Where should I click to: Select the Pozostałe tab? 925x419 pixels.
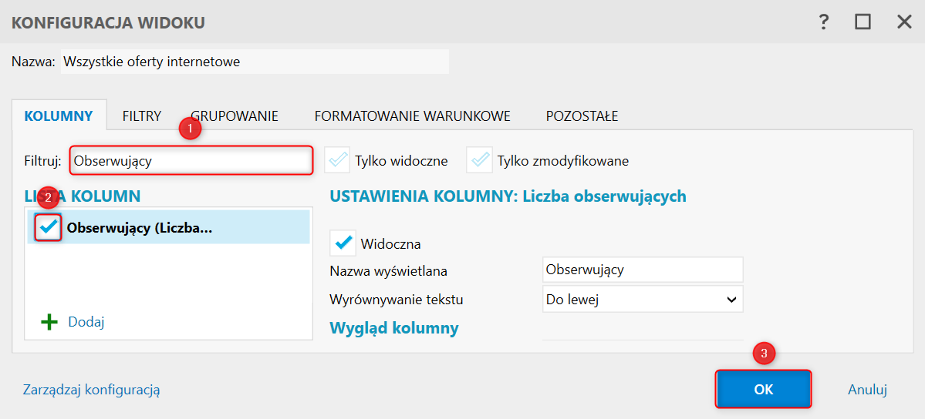(x=582, y=116)
